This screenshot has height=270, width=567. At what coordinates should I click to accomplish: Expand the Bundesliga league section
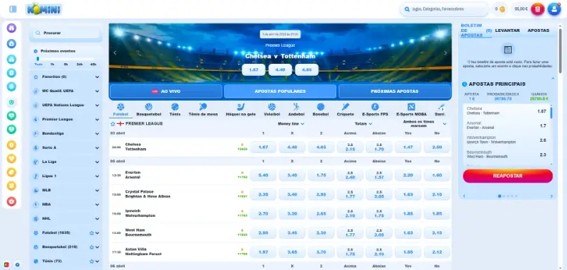66,133
